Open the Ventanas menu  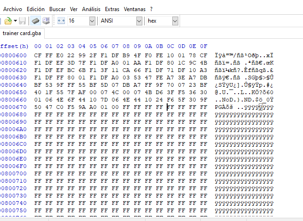(x=134, y=9)
